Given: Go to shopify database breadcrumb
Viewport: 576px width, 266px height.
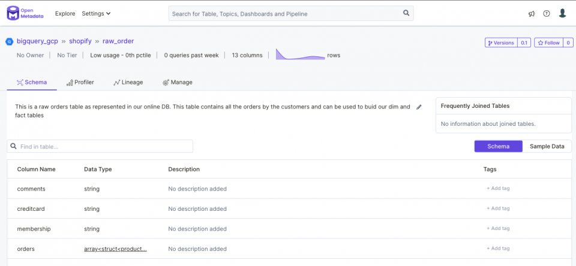Looking at the screenshot, I should (x=80, y=41).
